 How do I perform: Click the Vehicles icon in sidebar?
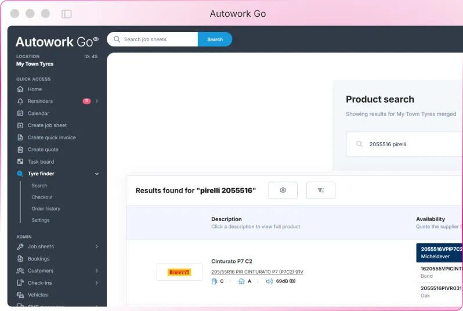20,295
